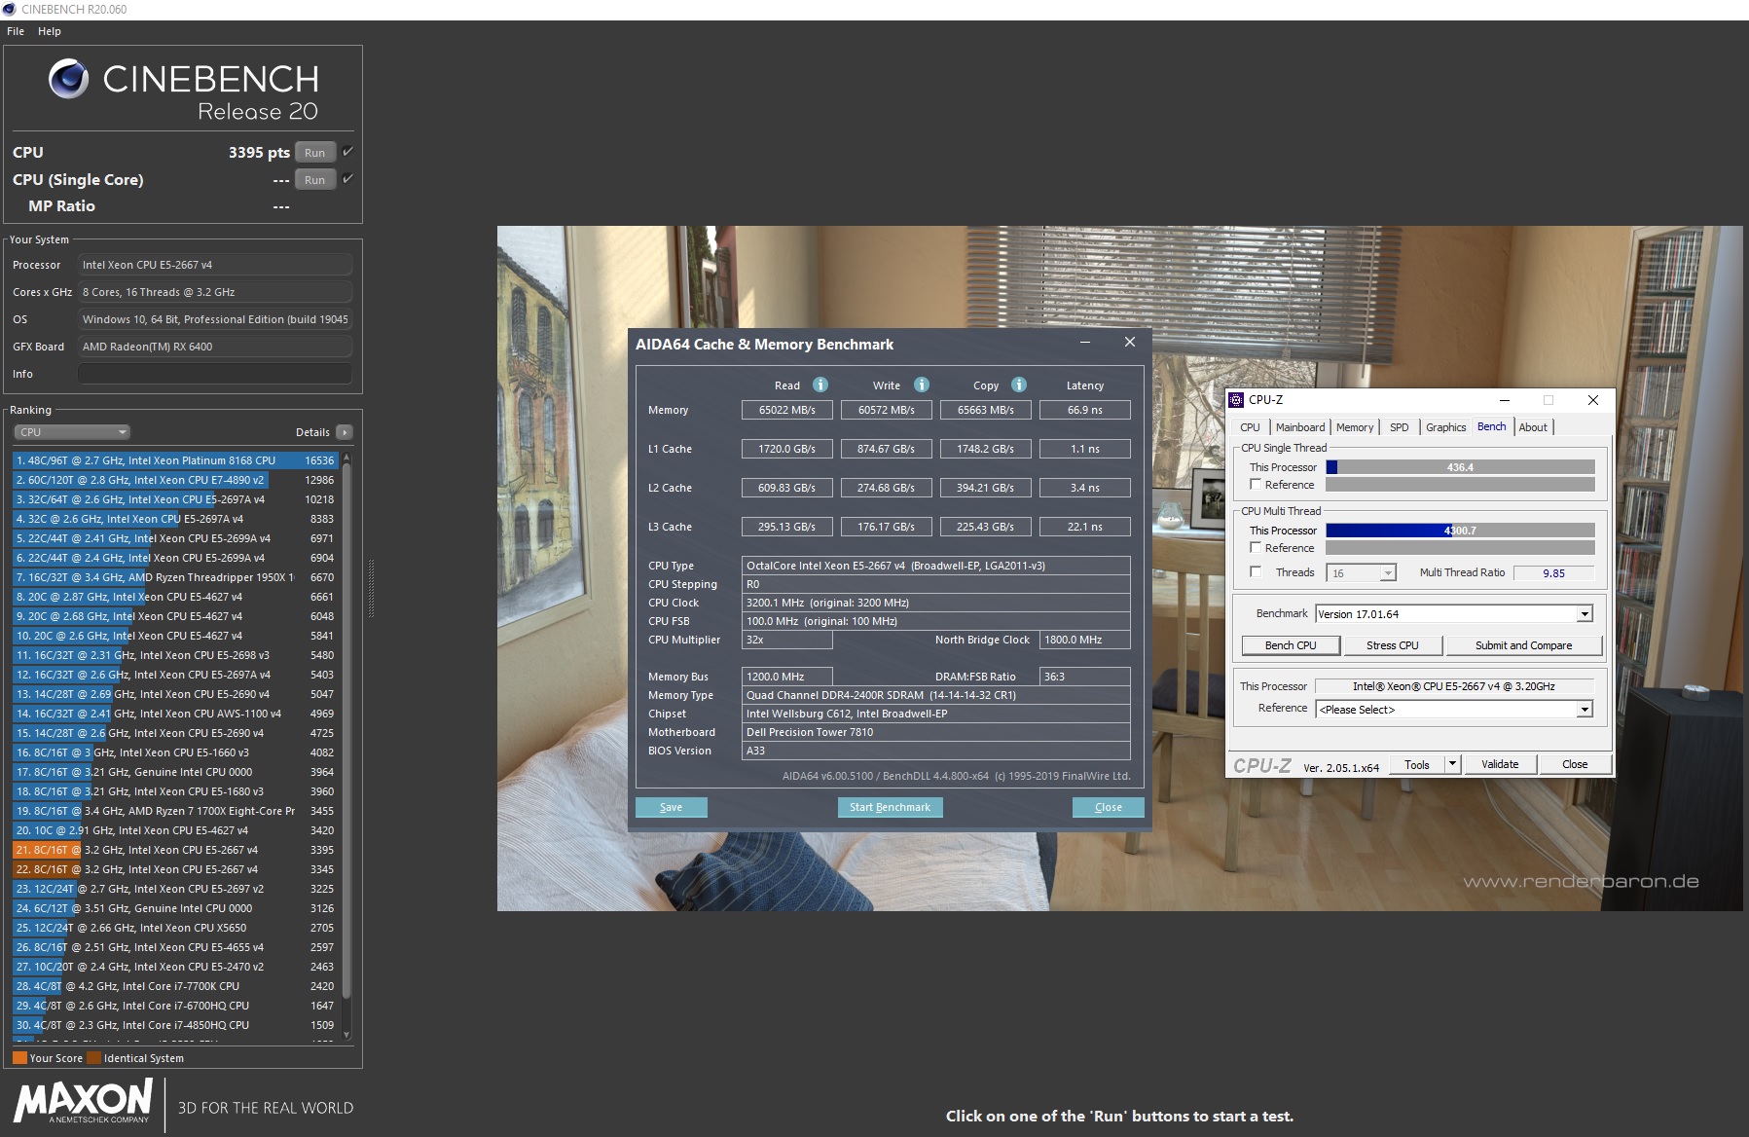
Task: Open the Reference processor dropdown
Action: click(x=1454, y=710)
